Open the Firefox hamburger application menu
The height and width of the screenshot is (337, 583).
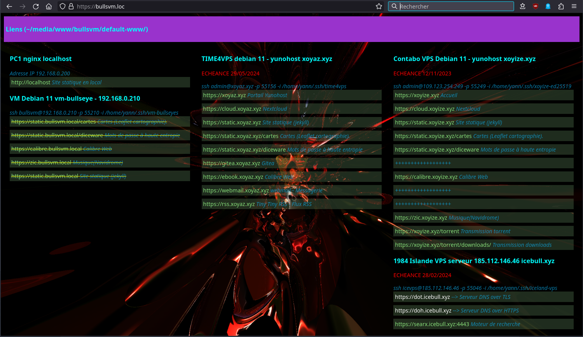574,7
